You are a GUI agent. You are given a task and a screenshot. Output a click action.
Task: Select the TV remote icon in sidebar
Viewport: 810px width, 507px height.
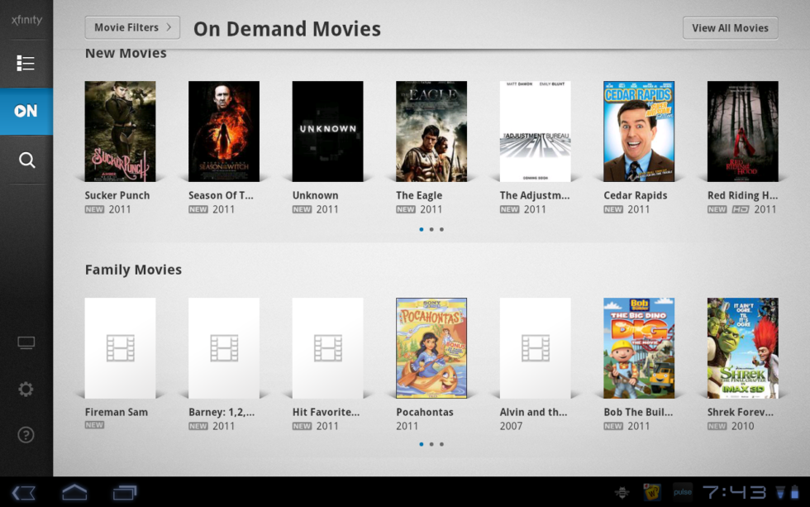pos(26,342)
